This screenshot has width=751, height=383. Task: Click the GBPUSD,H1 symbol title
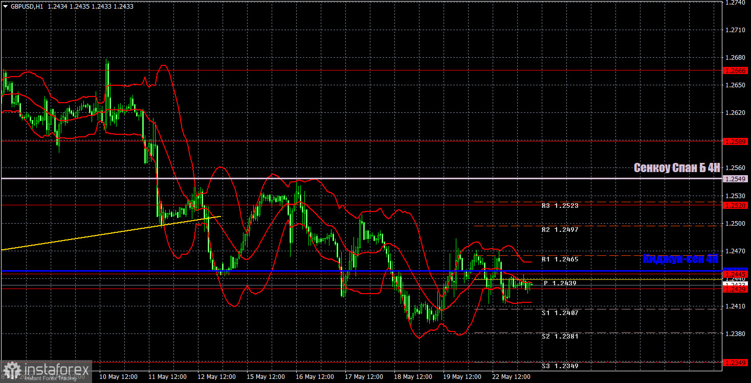pos(27,6)
